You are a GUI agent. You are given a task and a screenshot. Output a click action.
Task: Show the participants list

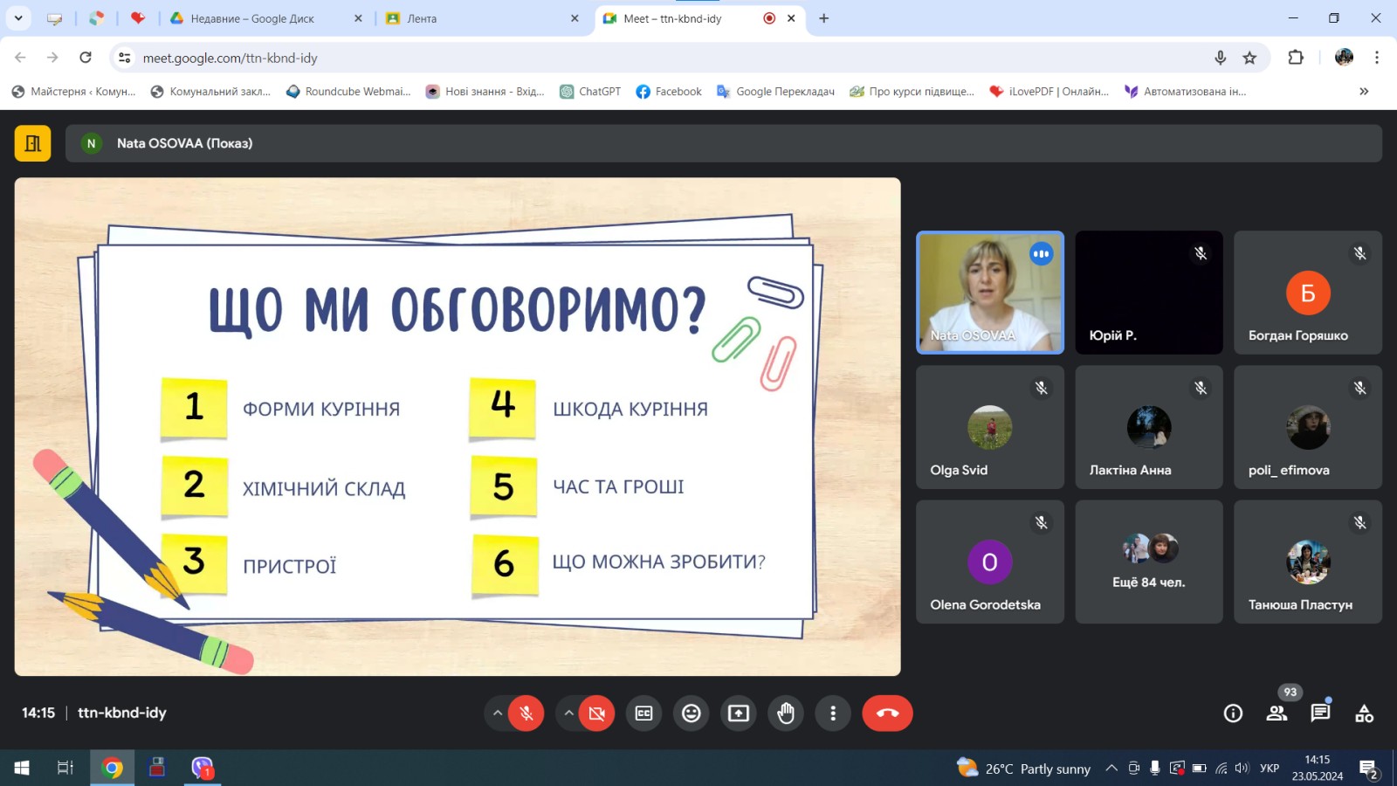[1277, 714]
